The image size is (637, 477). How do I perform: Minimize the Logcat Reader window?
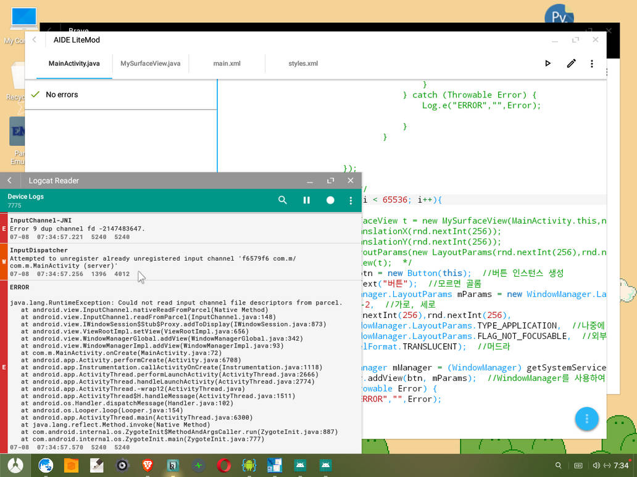coord(310,181)
